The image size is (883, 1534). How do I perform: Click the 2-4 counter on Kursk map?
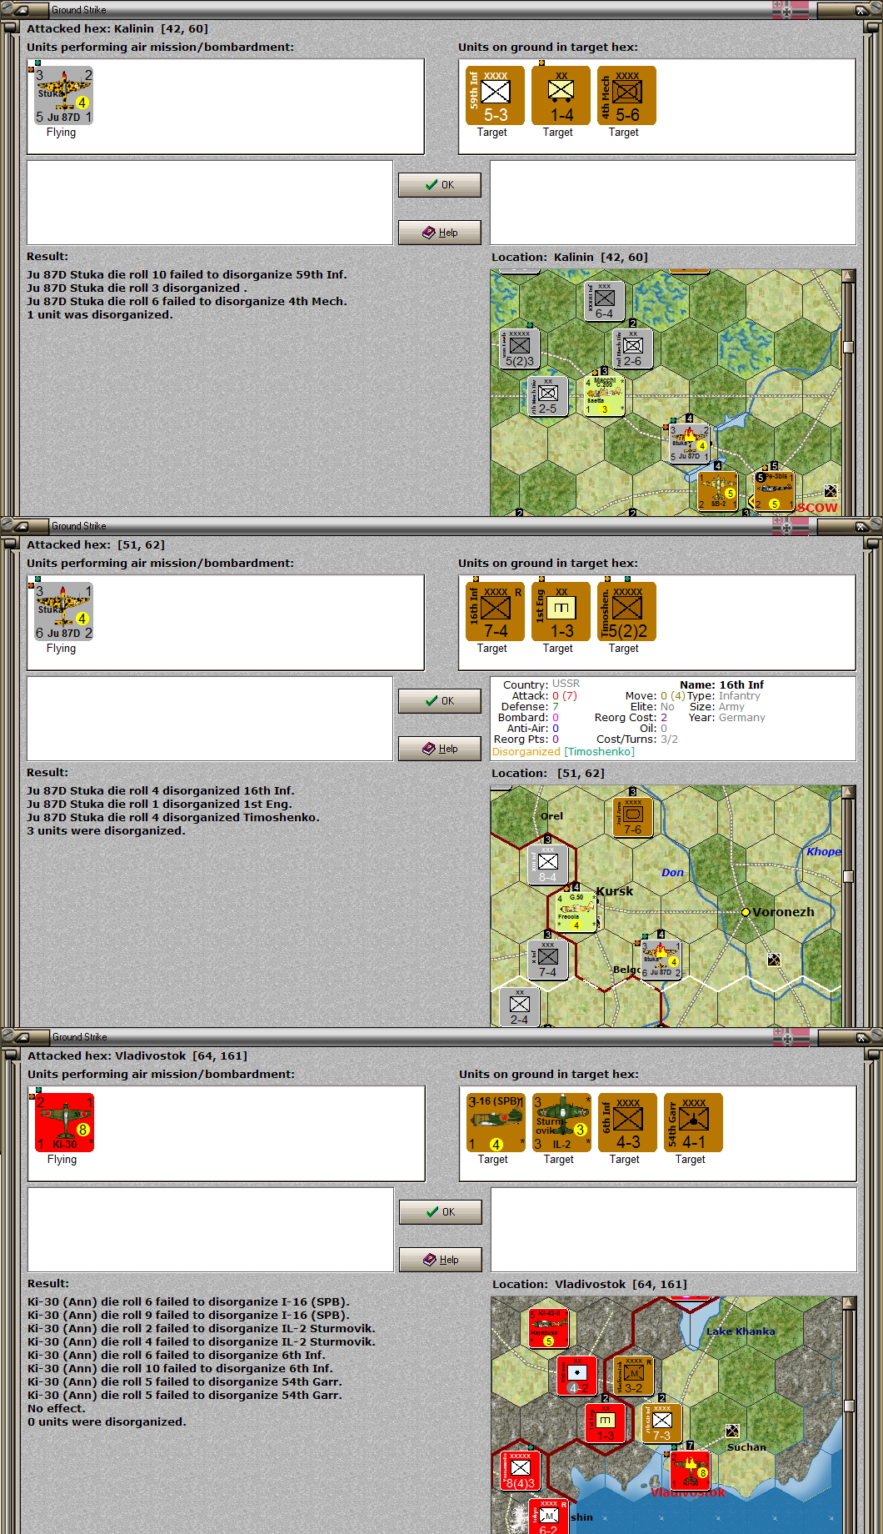coord(519,1007)
